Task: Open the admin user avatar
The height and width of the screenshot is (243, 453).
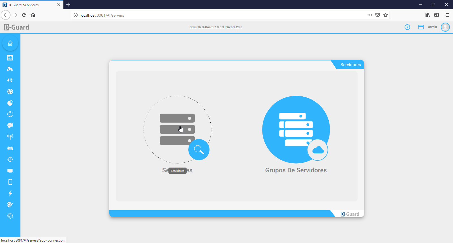Action: (445, 27)
